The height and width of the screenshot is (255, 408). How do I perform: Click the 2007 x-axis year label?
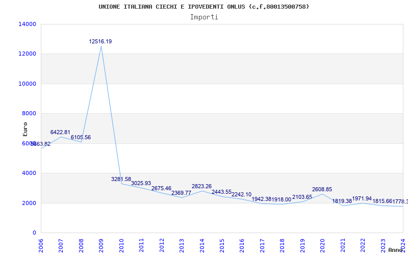pyautogui.click(x=61, y=245)
